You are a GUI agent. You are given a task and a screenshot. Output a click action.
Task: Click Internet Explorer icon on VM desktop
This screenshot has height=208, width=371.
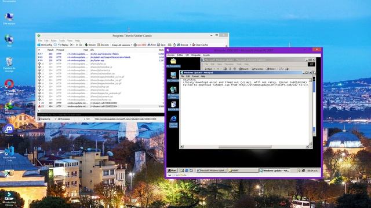pyautogui.click(x=173, y=121)
